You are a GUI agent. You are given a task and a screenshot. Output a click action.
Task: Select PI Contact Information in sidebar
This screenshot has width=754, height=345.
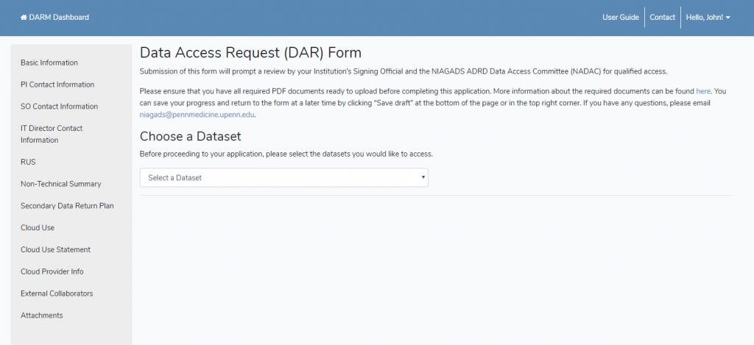[57, 85]
